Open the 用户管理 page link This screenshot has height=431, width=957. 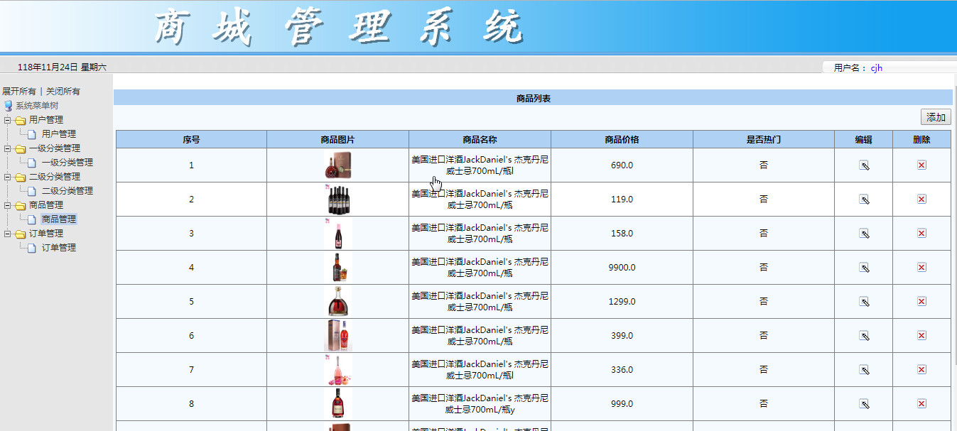pos(59,134)
